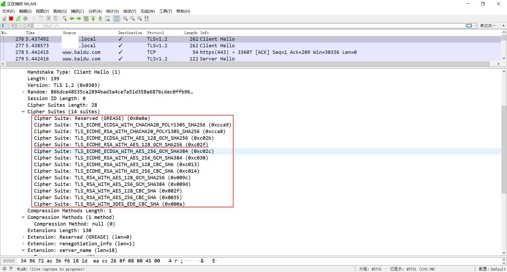Click packet list vertical scrollbar thumb

point(504,37)
